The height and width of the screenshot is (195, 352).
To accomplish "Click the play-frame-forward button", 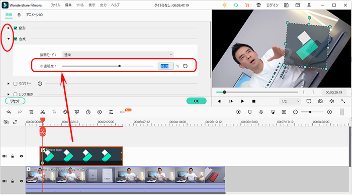I will (231, 101).
